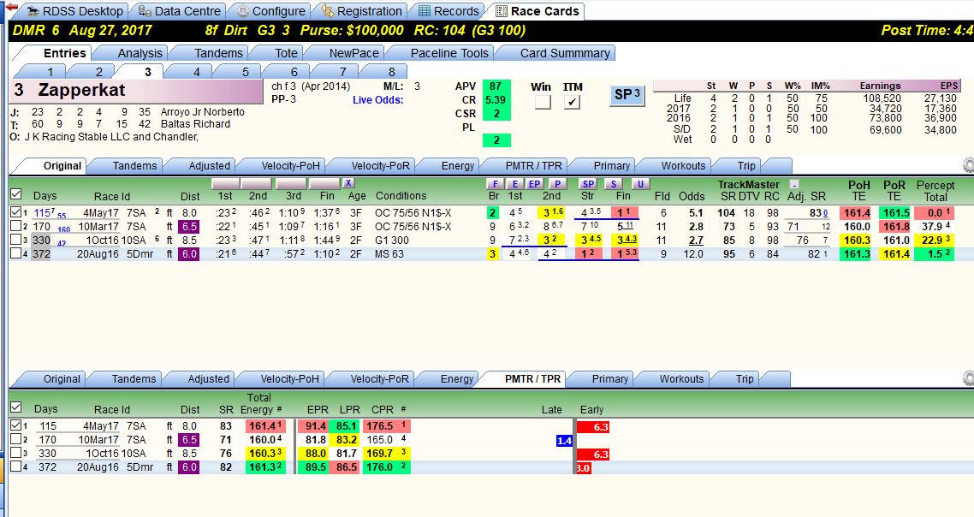Open the NewPace sub-tab

pos(353,53)
